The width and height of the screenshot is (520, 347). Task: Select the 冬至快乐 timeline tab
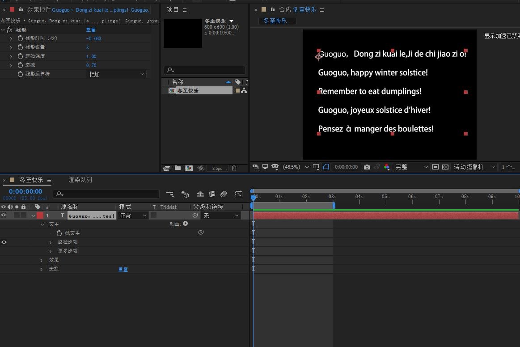click(31, 180)
